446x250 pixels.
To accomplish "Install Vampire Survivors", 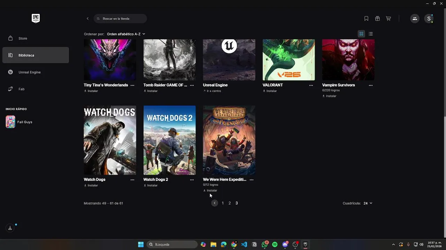I will pos(329,96).
